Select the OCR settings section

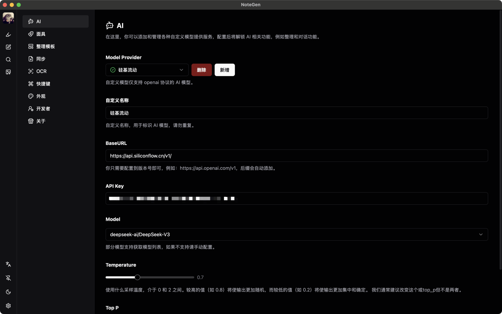pyautogui.click(x=41, y=71)
